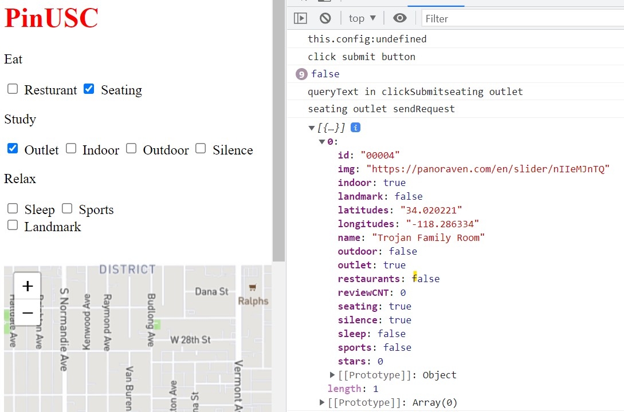Toggle the console sidebar panel icon
Screen dimensions: 624x412
tap(300, 18)
